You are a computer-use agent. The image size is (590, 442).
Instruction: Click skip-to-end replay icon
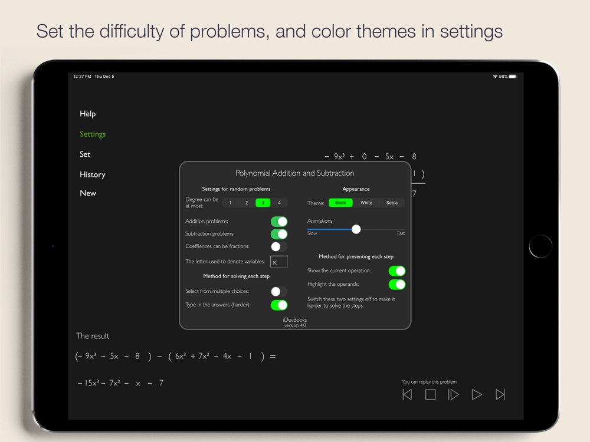[500, 394]
